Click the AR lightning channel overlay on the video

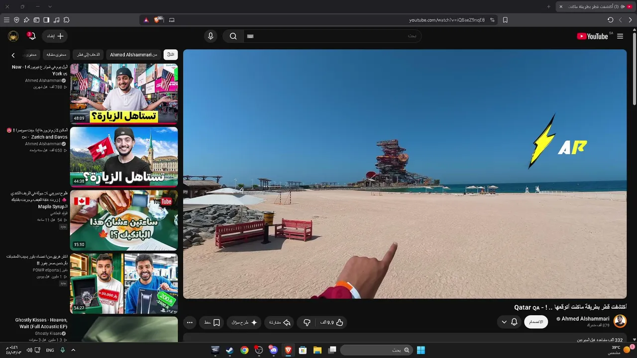pos(558,141)
